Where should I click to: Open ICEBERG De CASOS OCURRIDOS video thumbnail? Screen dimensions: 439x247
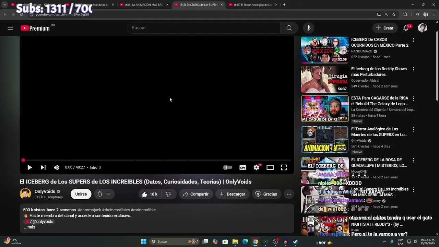tap(324, 50)
